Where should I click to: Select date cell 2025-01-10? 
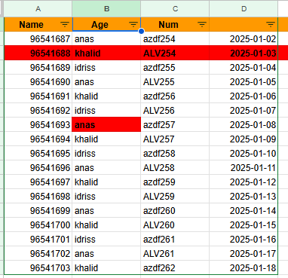pyautogui.click(x=244, y=154)
